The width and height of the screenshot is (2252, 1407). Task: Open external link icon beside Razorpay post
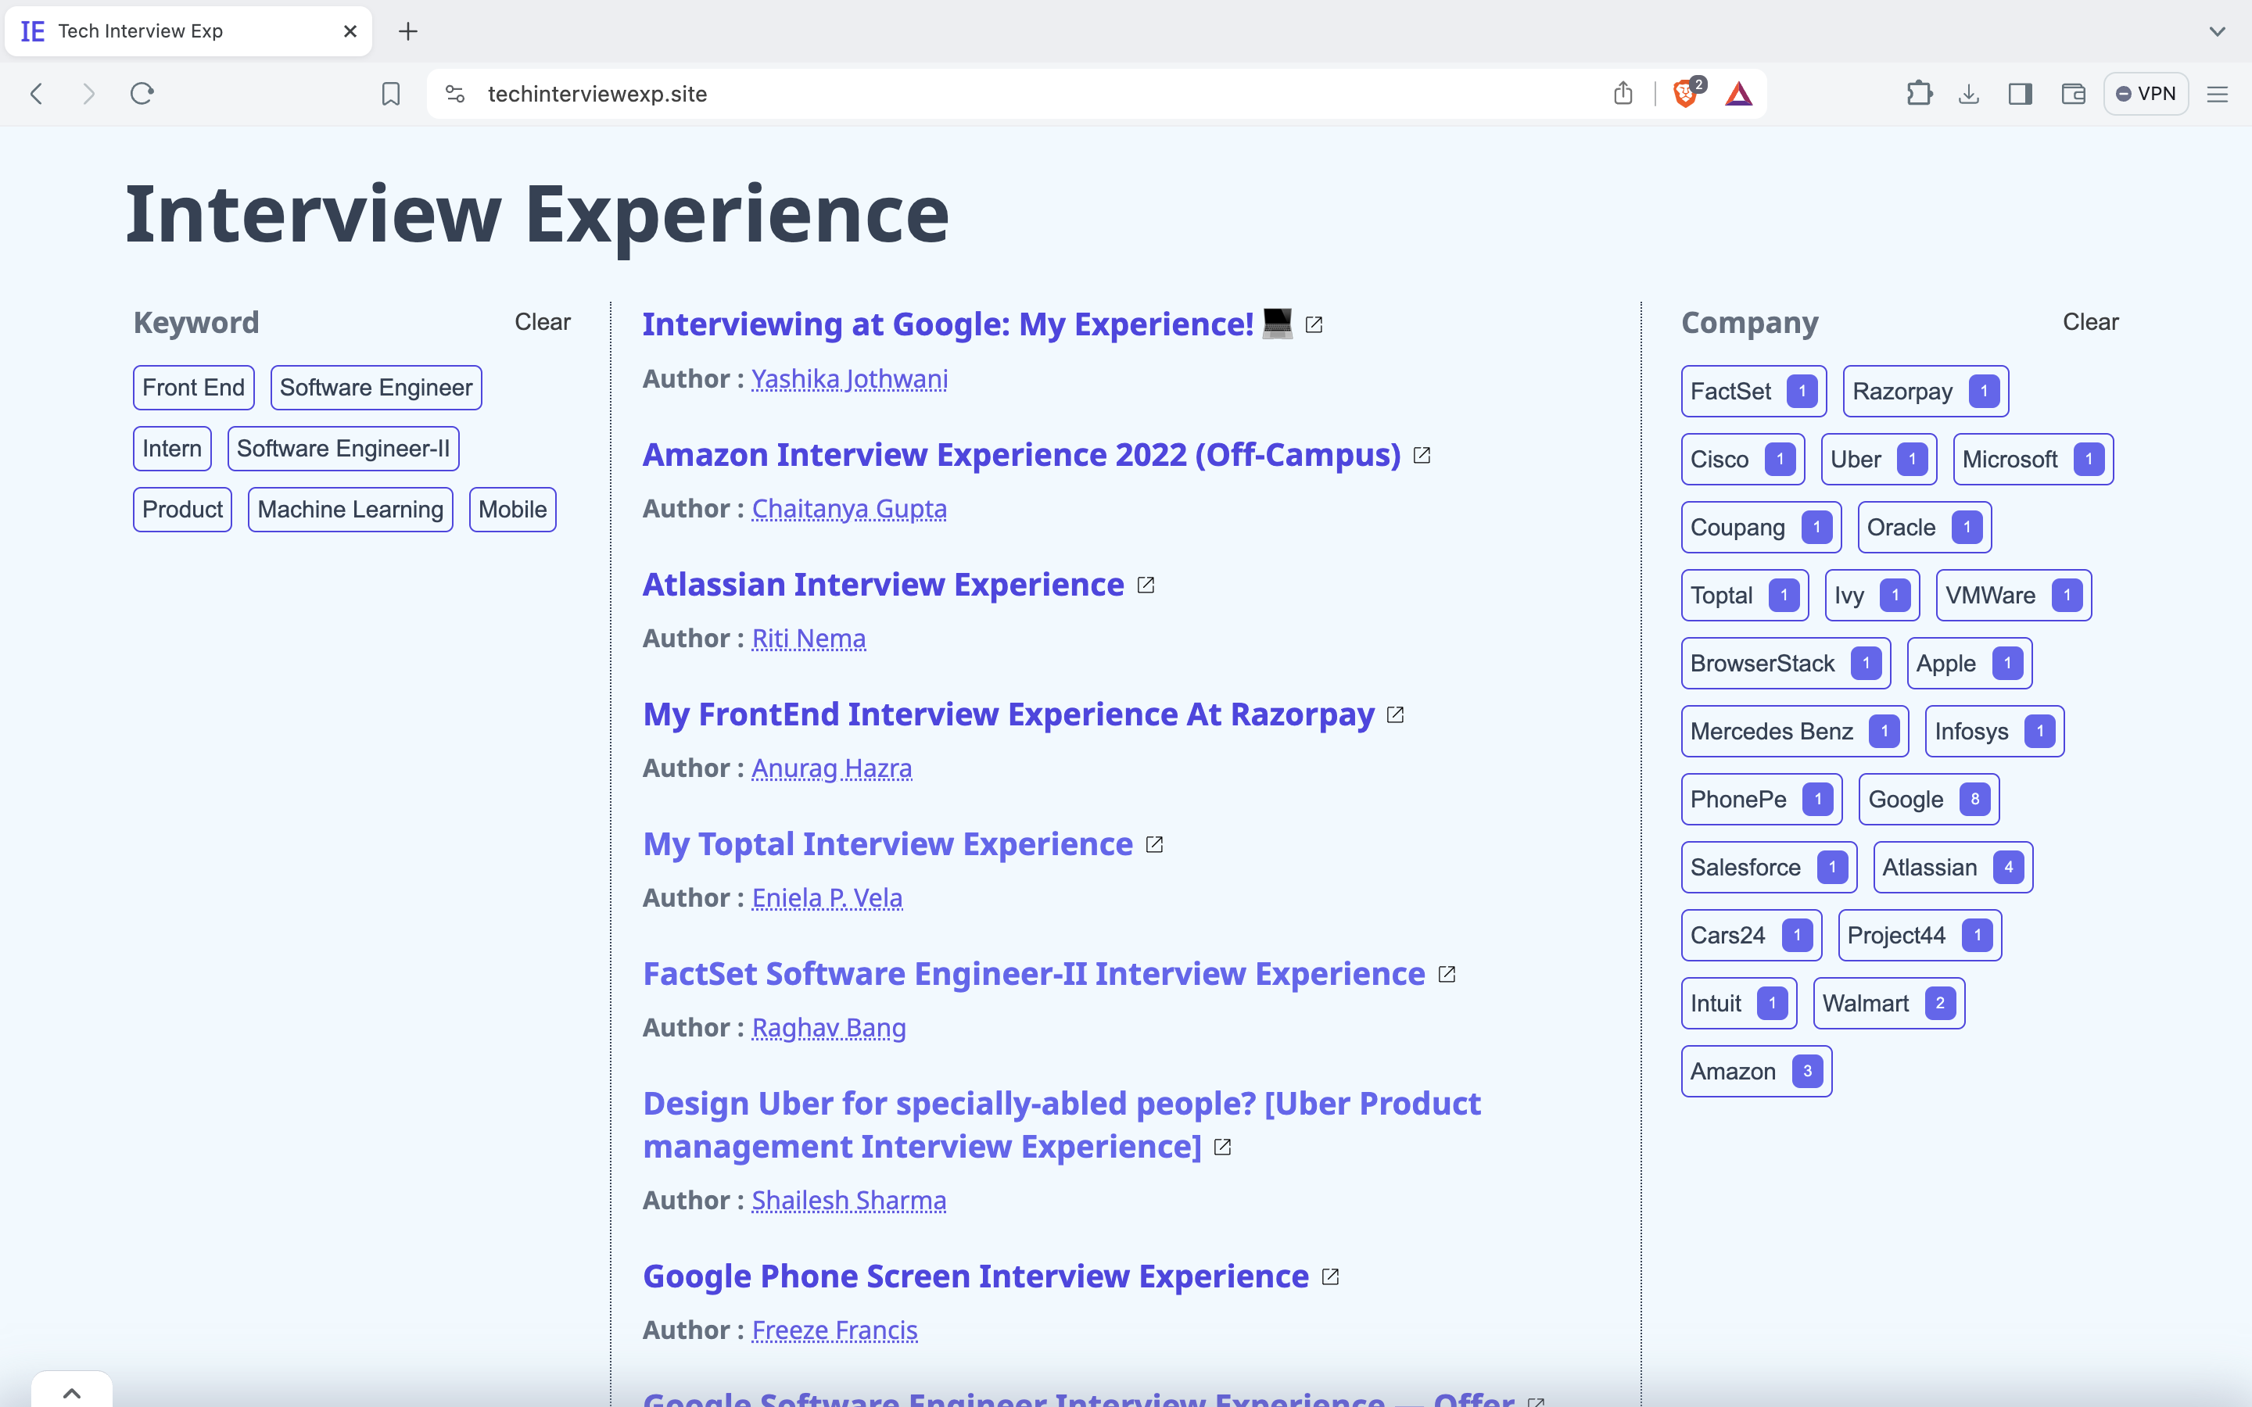tap(1395, 714)
